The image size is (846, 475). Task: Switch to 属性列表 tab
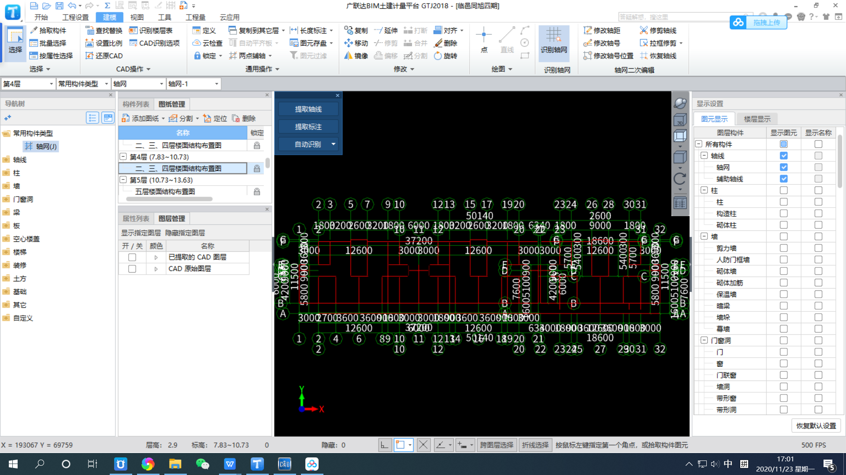tap(136, 219)
